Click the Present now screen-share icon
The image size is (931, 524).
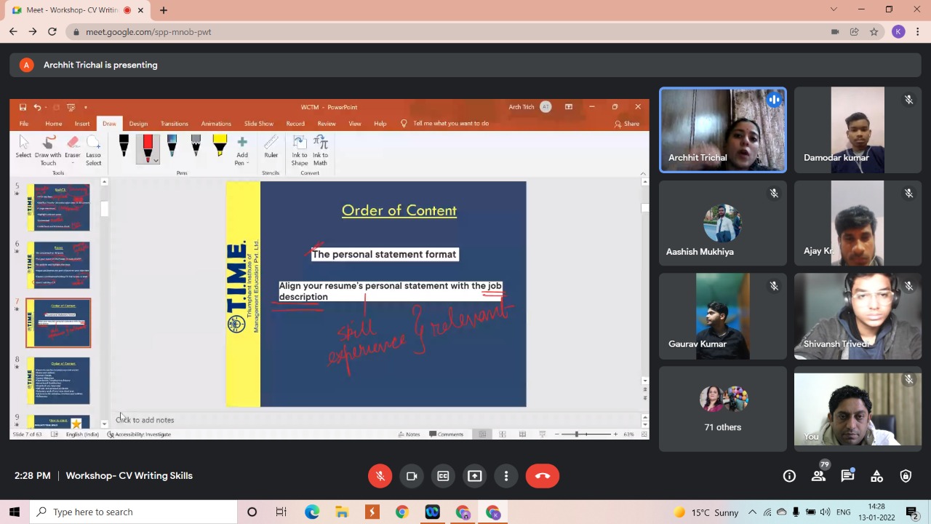474,476
